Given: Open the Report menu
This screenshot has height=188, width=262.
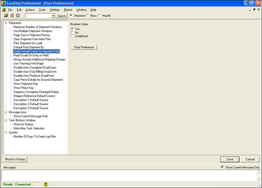Looking at the screenshot, I should coord(68,10).
